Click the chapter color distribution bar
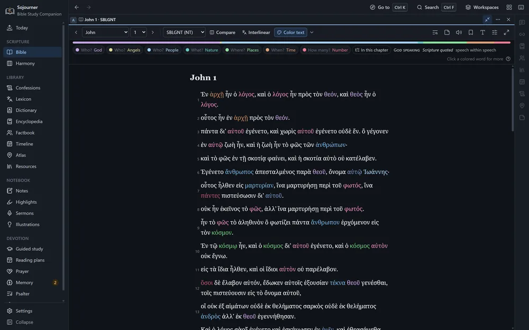This screenshot has height=330, width=529. (x=291, y=43)
